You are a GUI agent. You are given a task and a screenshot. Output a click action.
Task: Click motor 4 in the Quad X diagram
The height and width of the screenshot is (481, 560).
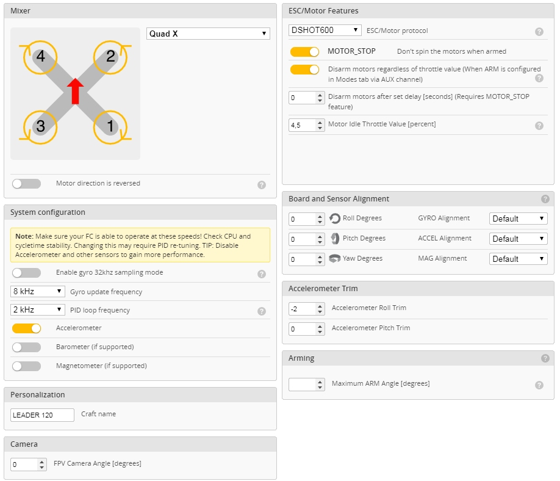pos(40,56)
